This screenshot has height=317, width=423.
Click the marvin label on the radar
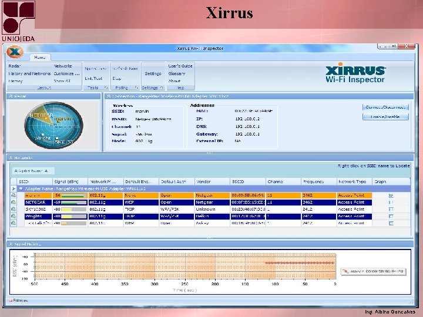click(x=63, y=119)
